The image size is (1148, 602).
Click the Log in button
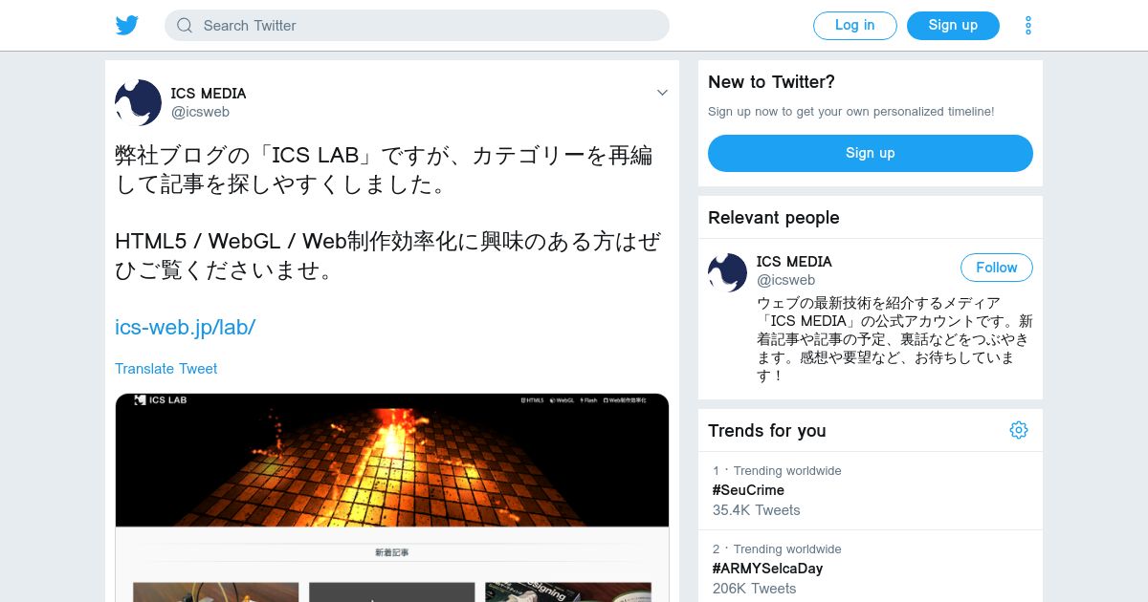[855, 26]
